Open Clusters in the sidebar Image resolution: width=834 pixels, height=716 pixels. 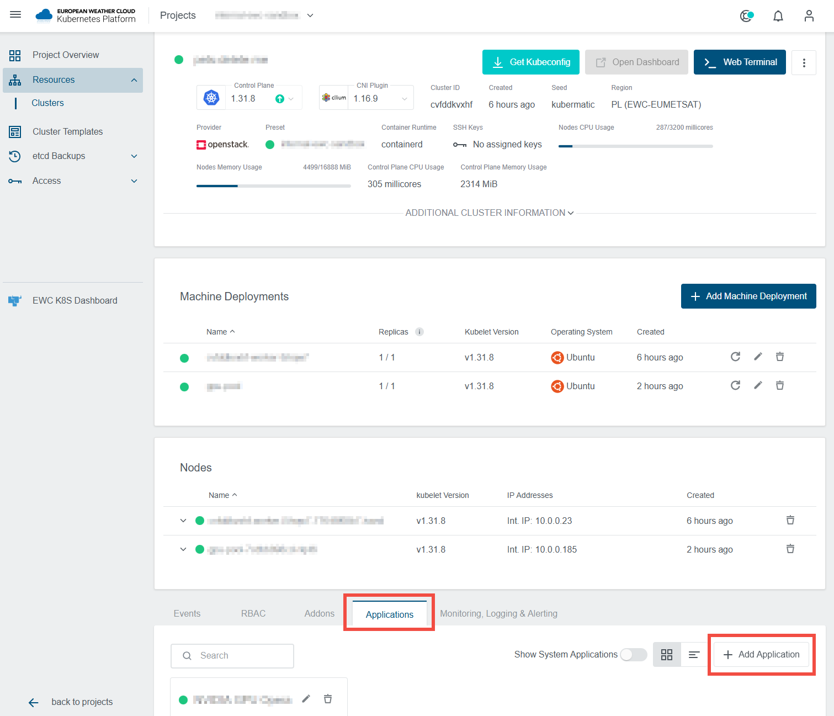click(x=47, y=103)
